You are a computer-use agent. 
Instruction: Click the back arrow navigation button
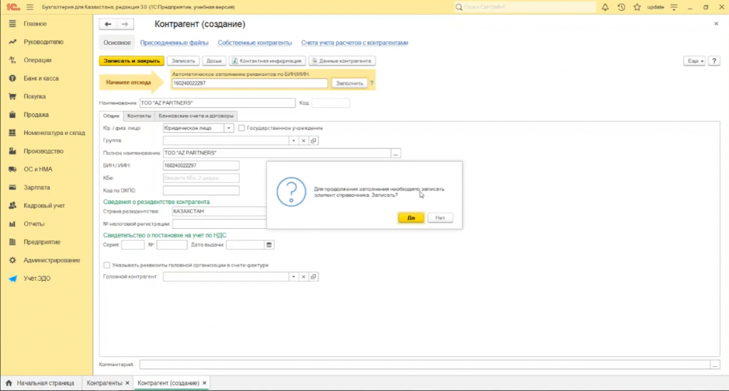click(x=108, y=24)
